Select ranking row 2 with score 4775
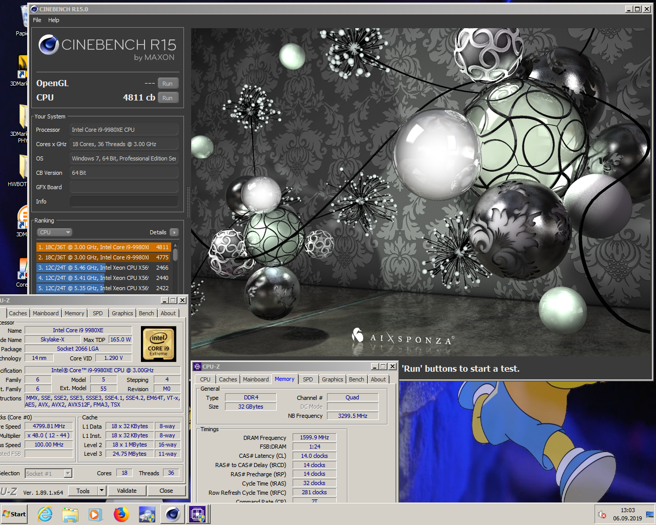Image resolution: width=656 pixels, height=525 pixels. click(x=104, y=257)
